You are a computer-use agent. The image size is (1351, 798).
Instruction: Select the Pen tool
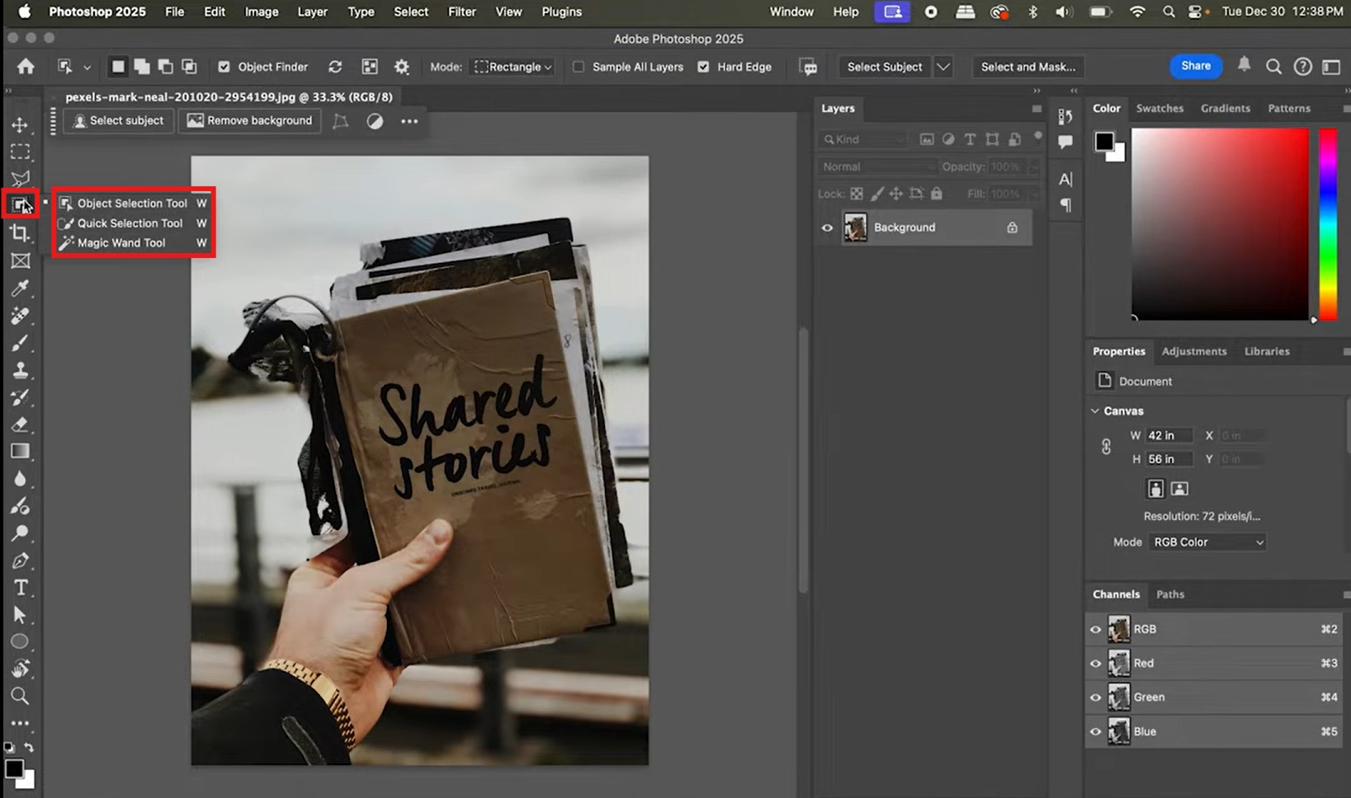click(20, 561)
